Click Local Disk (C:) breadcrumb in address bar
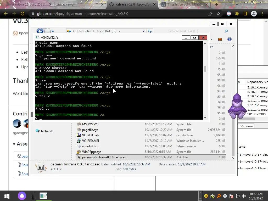The height and width of the screenshot is (201, 268). [107, 31]
